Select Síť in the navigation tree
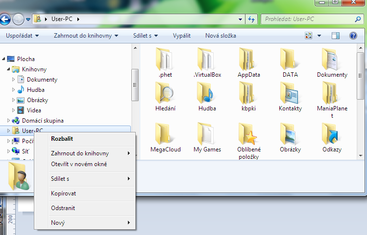Viewport: 367px width, 235px height. (x=25, y=151)
